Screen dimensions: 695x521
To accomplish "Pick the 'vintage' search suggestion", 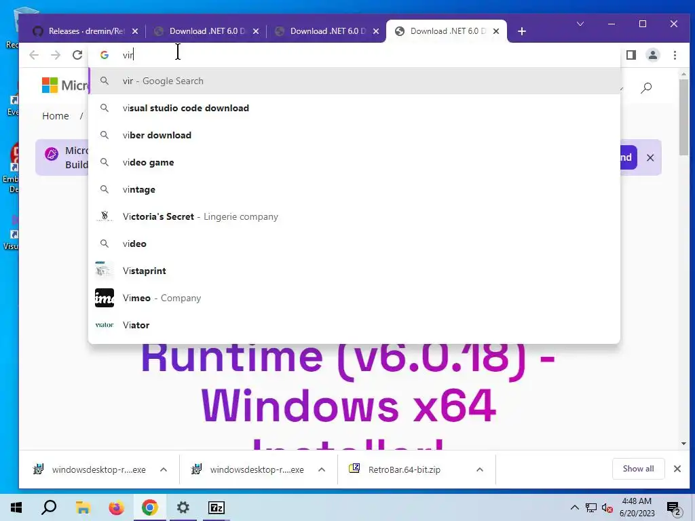I will click(354, 189).
